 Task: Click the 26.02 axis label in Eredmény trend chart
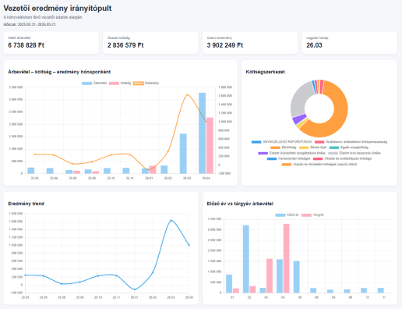(153, 297)
